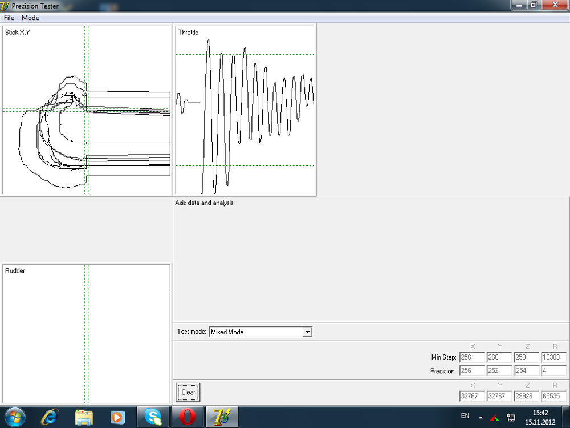This screenshot has width=570, height=428.
Task: Restore down the Precision Tester window
Action: pyautogui.click(x=534, y=5)
